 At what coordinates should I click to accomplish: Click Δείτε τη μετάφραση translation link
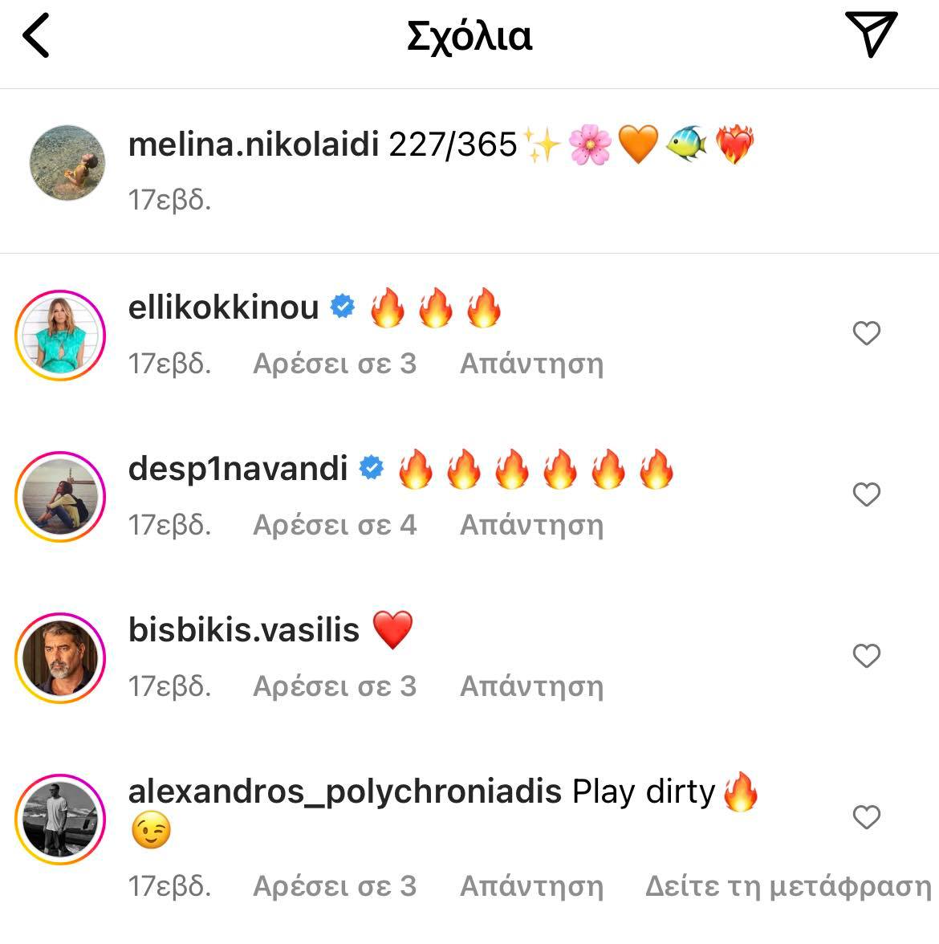pos(788,887)
